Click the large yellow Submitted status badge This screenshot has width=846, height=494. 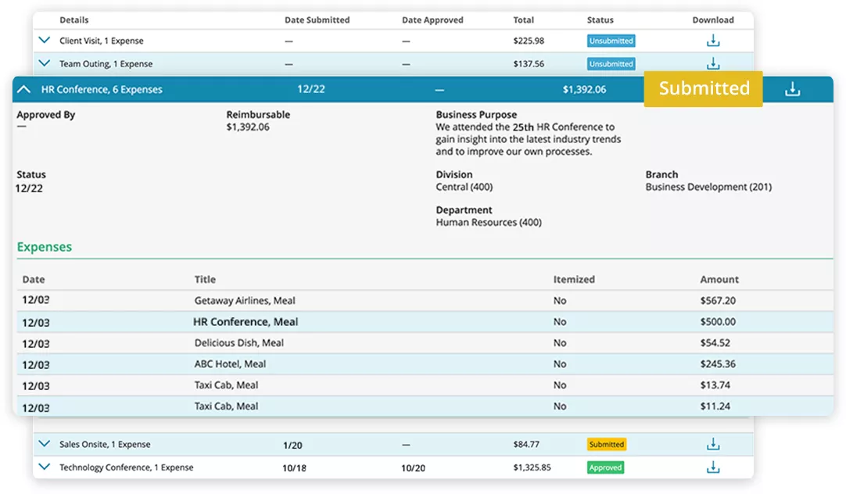tap(703, 88)
